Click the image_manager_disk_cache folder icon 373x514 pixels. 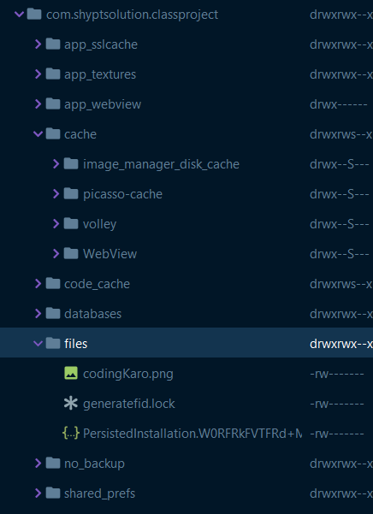71,163
